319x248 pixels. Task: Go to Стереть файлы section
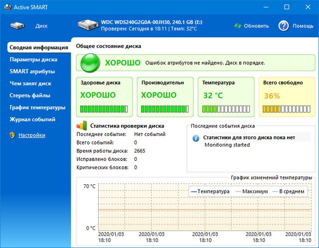[x=30, y=96]
